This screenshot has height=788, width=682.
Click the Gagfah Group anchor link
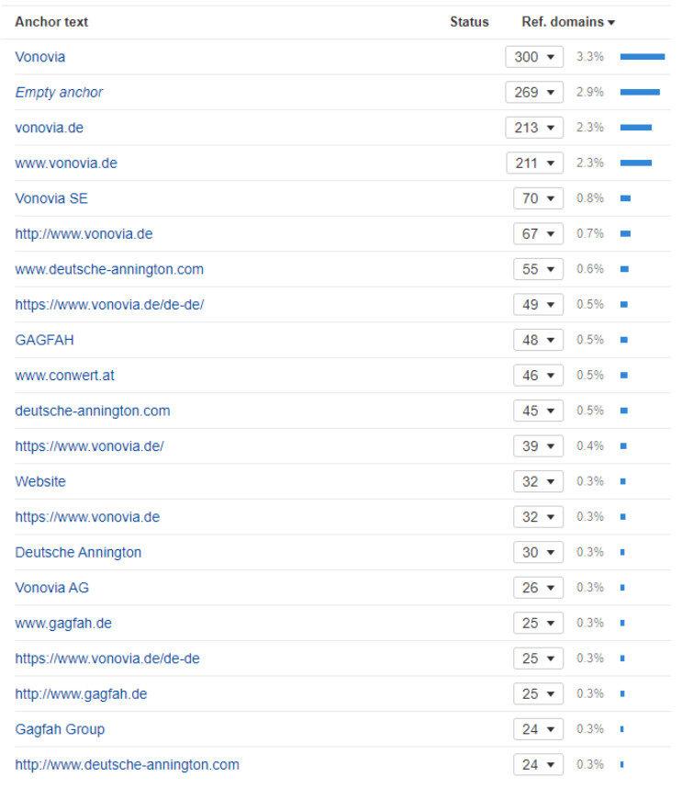60,729
